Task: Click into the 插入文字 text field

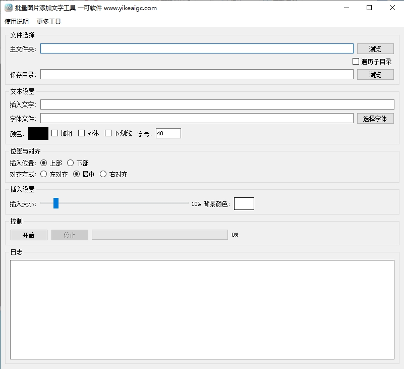Action: pyautogui.click(x=217, y=104)
